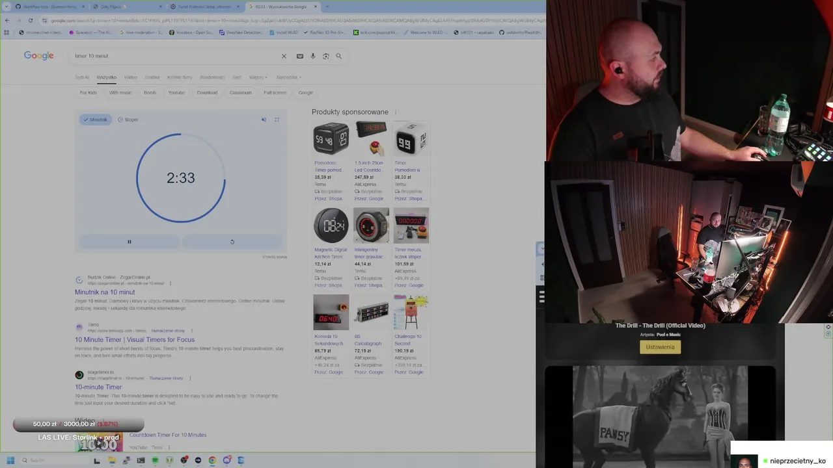Viewport: 833px width, 468px height.
Task: Expand the Narzędzia dropdown
Action: [x=288, y=77]
